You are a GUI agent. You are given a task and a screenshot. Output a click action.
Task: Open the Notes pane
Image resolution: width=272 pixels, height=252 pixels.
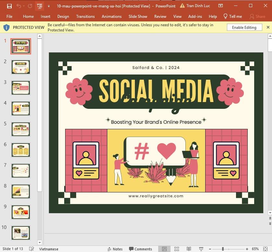click(115, 249)
